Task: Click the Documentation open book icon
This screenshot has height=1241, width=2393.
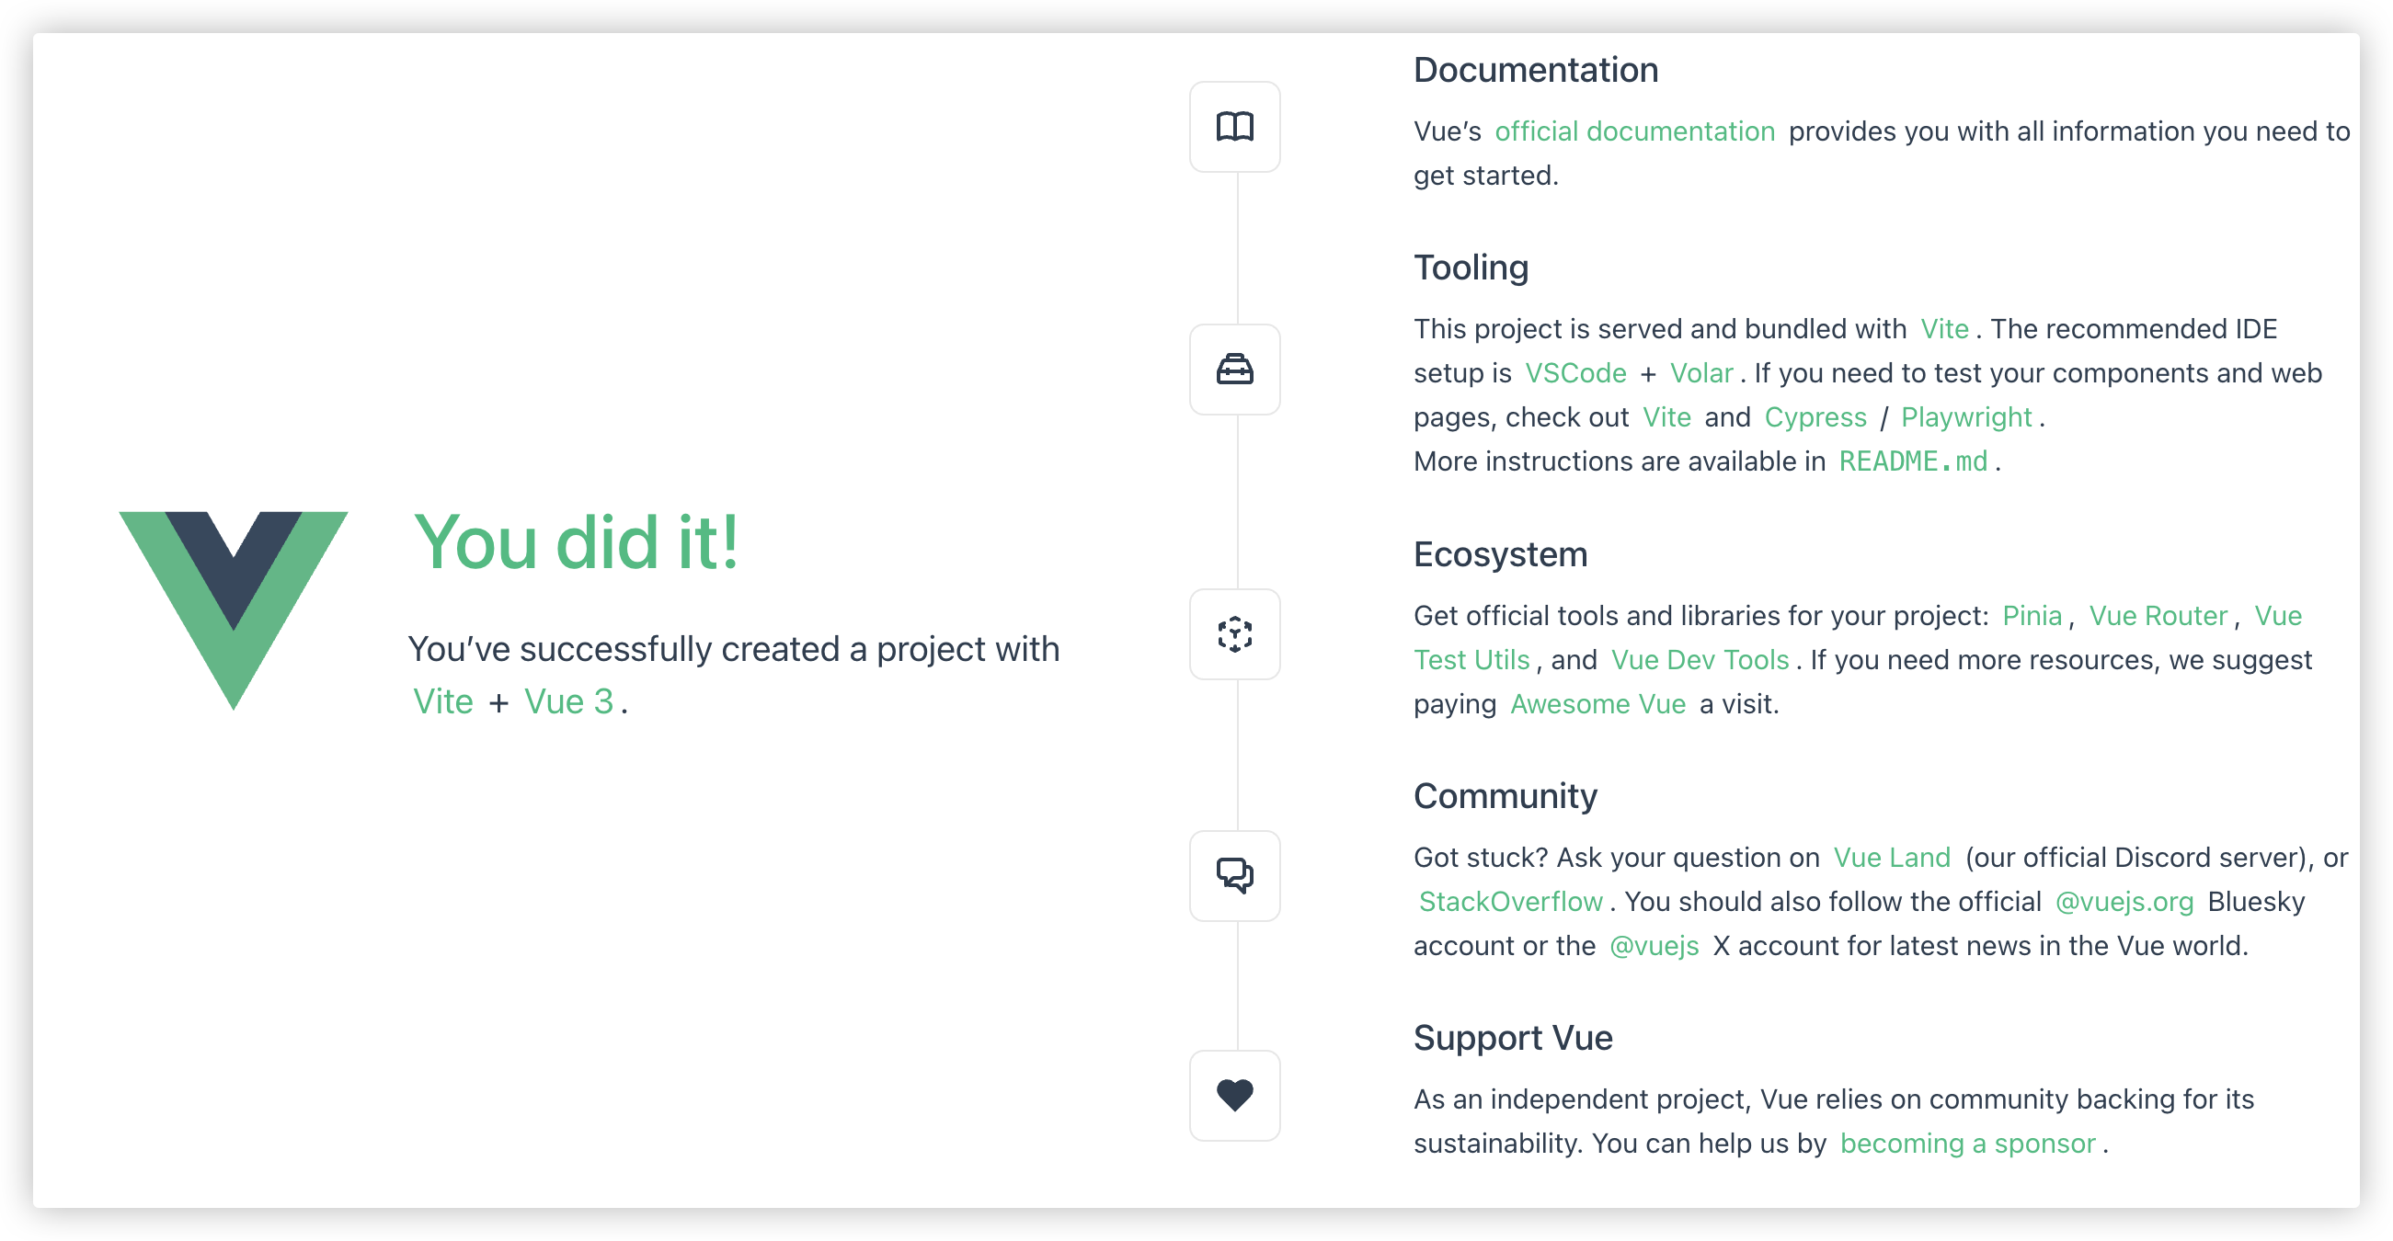Action: click(1234, 126)
